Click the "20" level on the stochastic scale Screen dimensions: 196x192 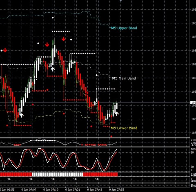coord(192,167)
